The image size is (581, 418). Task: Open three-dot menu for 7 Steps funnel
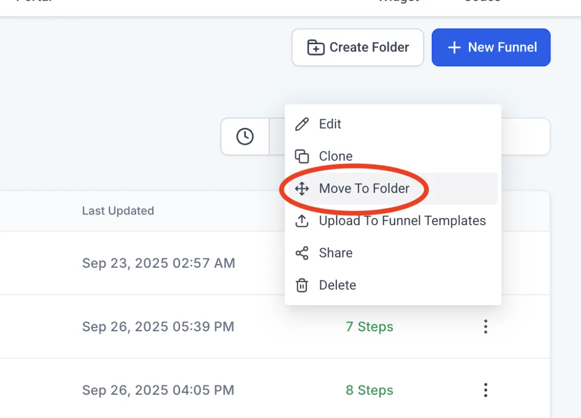485,327
